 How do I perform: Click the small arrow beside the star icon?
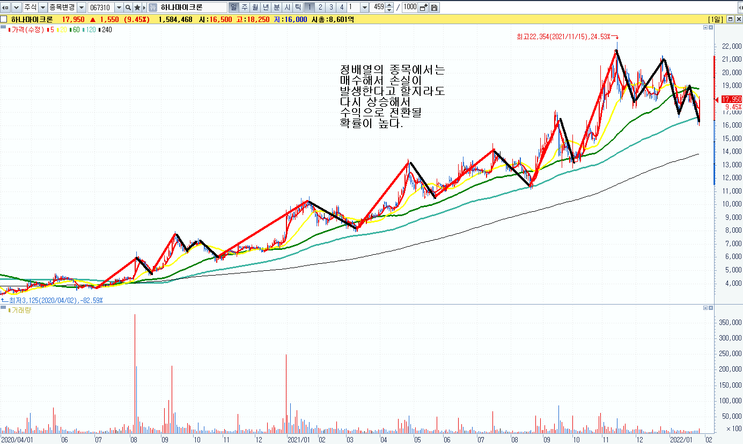(144, 8)
